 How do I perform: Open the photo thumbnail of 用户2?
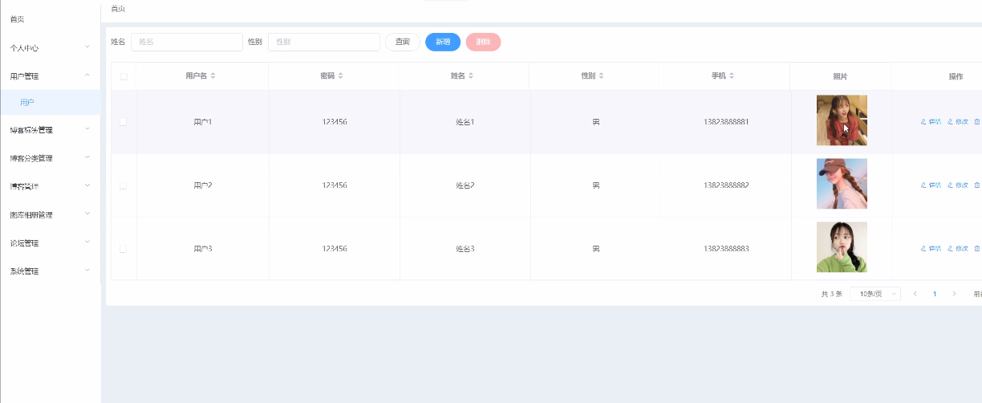pos(842,184)
